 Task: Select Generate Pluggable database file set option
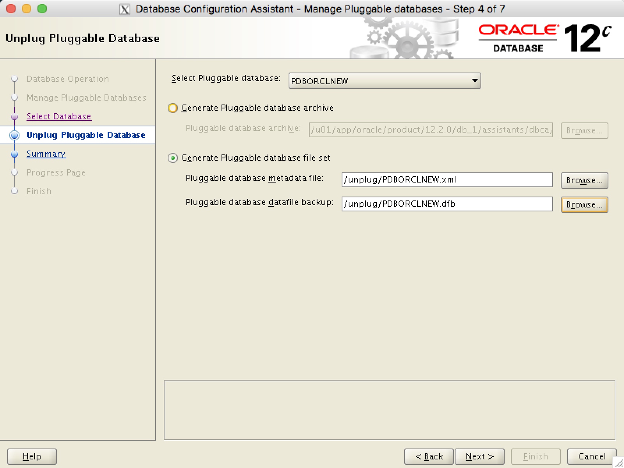[x=172, y=158]
